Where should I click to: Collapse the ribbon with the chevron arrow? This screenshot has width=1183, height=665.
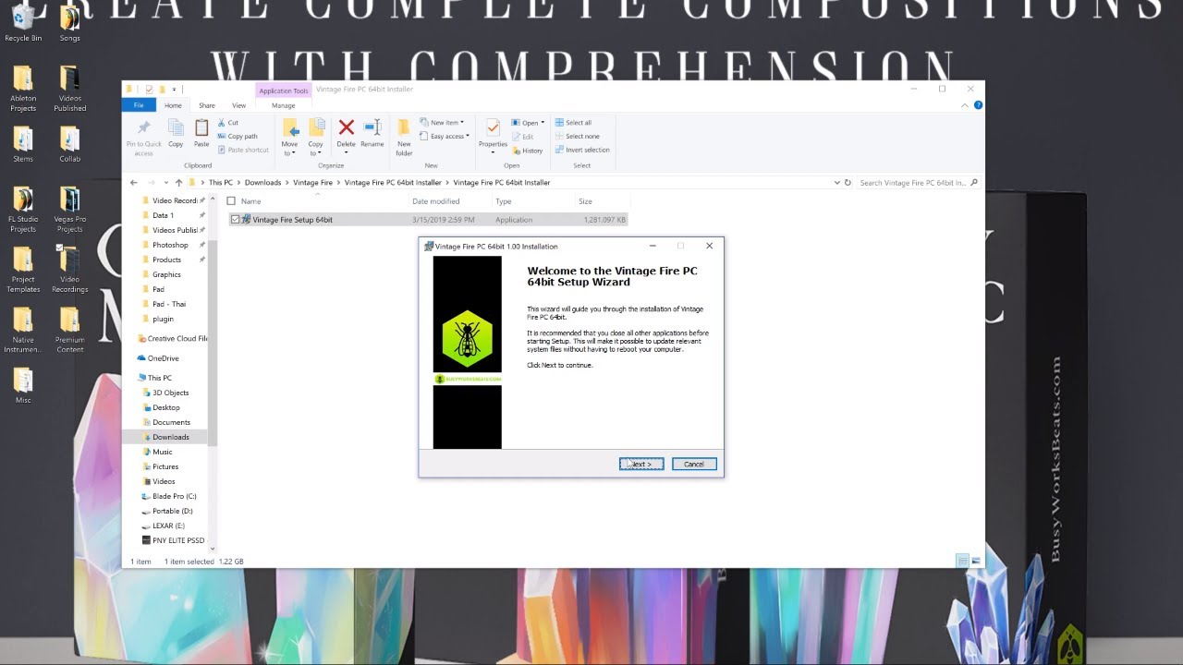(966, 105)
